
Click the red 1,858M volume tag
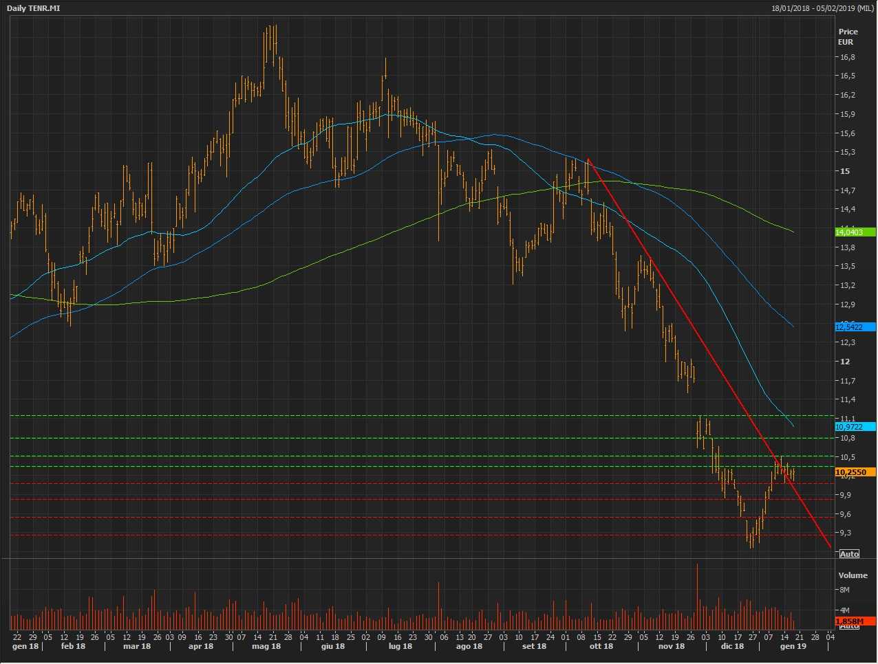point(855,621)
